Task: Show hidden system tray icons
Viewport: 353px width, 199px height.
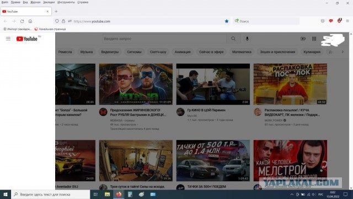Action: 292,194
